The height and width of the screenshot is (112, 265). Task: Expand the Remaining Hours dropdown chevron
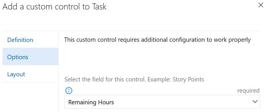pyautogui.click(x=254, y=102)
